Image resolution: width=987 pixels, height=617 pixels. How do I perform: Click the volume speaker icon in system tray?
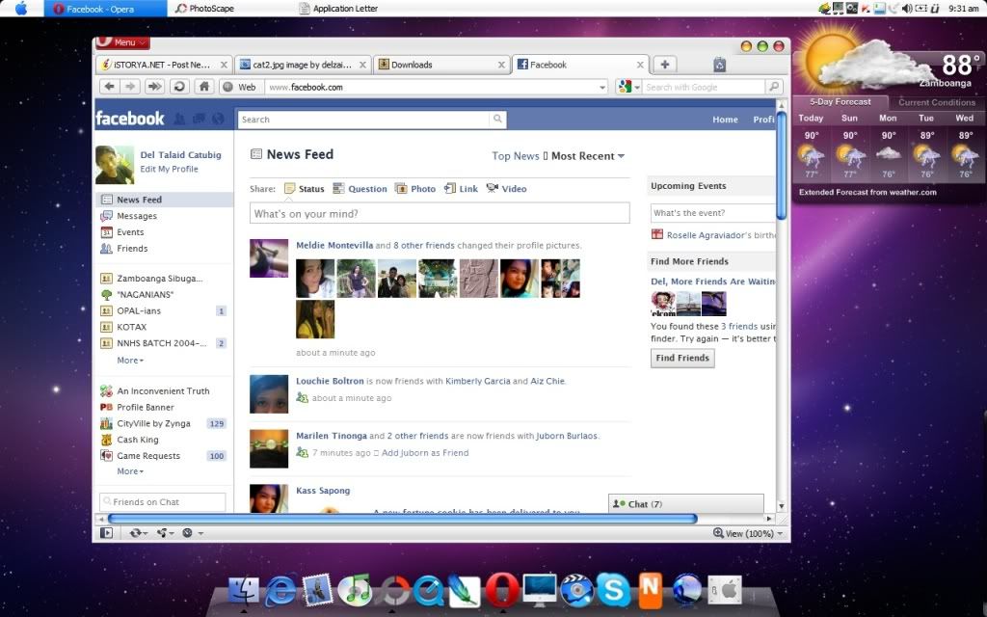point(906,8)
